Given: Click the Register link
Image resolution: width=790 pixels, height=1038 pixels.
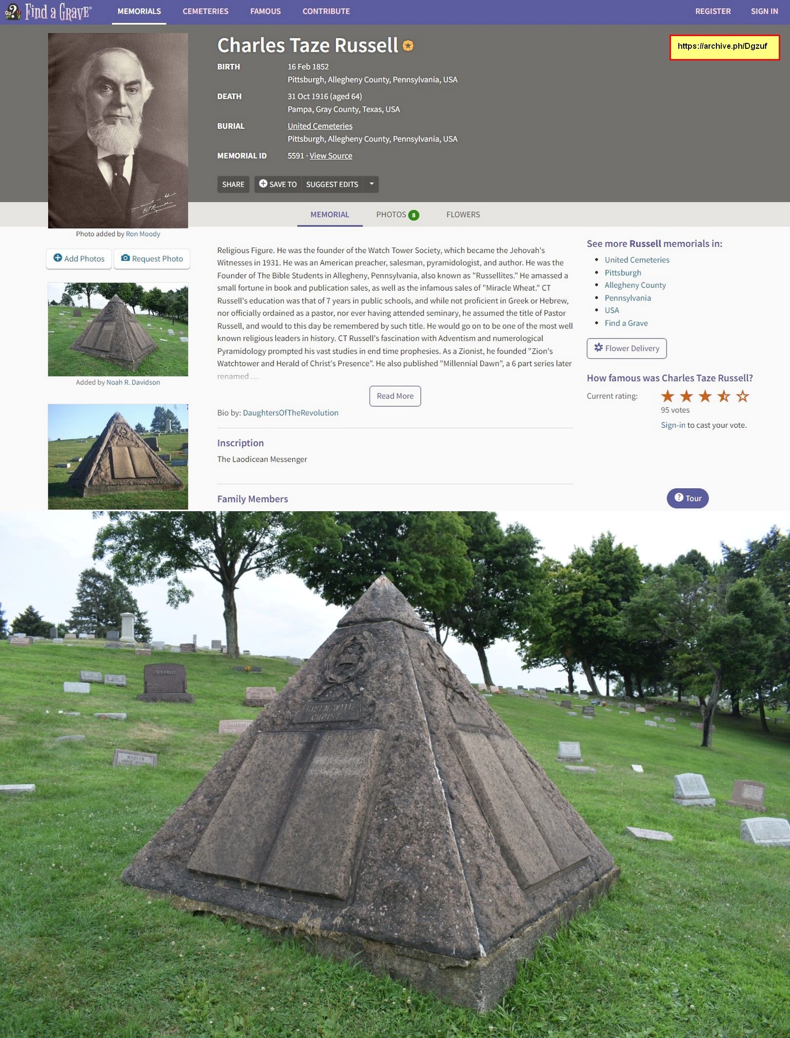Looking at the screenshot, I should [x=712, y=11].
